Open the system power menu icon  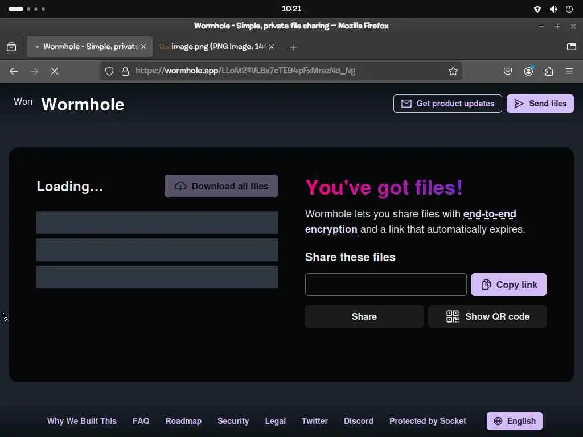coord(569,9)
